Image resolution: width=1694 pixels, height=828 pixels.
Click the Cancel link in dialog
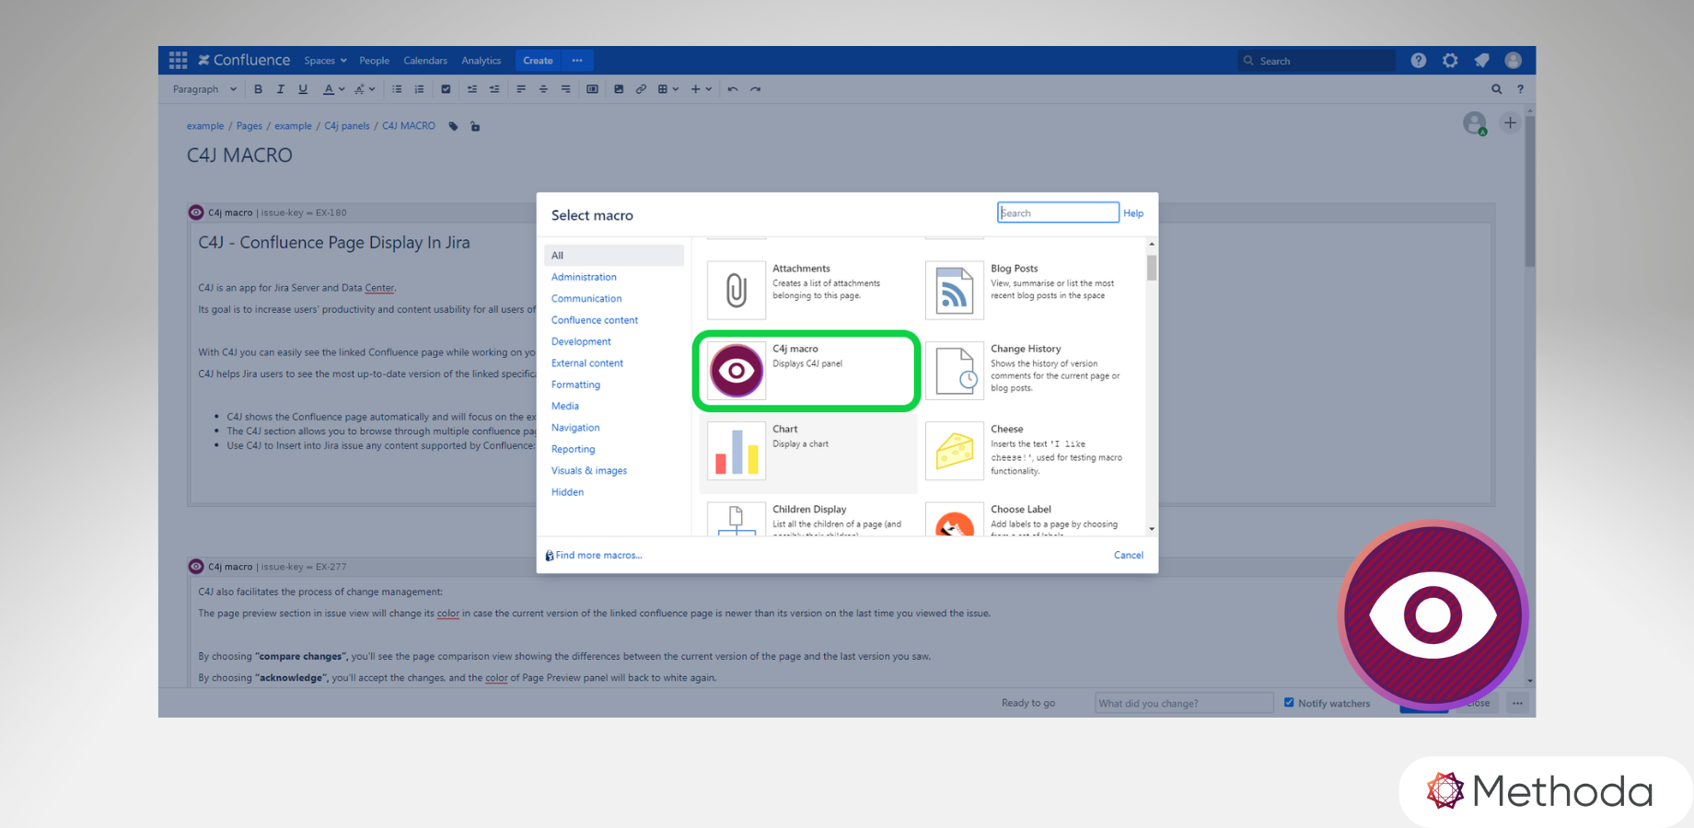coord(1128,555)
